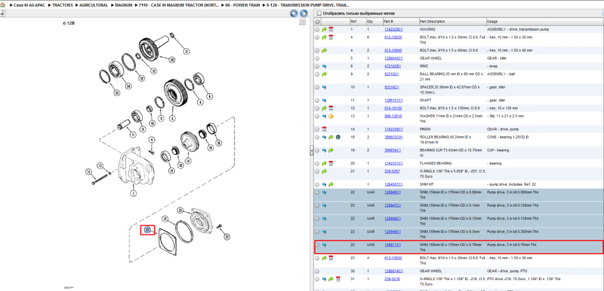Image resolution: width=604 pixels, height=291 pixels.
Task: Click the green arrow icon in BALL BEARING row
Action: click(x=324, y=74)
